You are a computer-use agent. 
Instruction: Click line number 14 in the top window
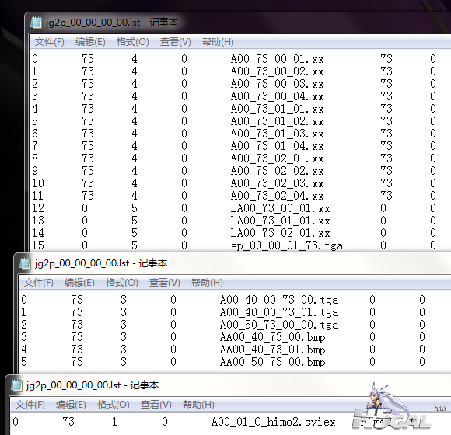tap(38, 233)
